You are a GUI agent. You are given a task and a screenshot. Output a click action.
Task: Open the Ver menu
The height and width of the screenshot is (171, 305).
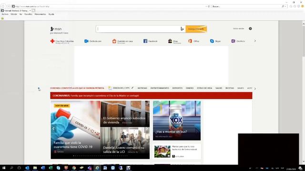point(20,14)
